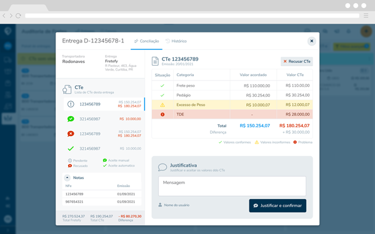Click the Recusar CTe button

tap(297, 61)
